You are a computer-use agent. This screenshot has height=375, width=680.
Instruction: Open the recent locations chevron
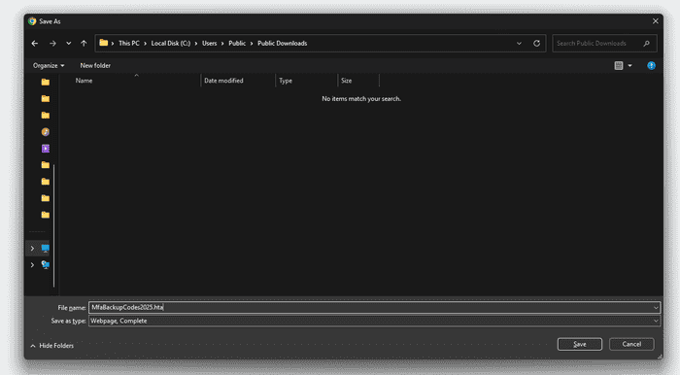[x=69, y=44]
